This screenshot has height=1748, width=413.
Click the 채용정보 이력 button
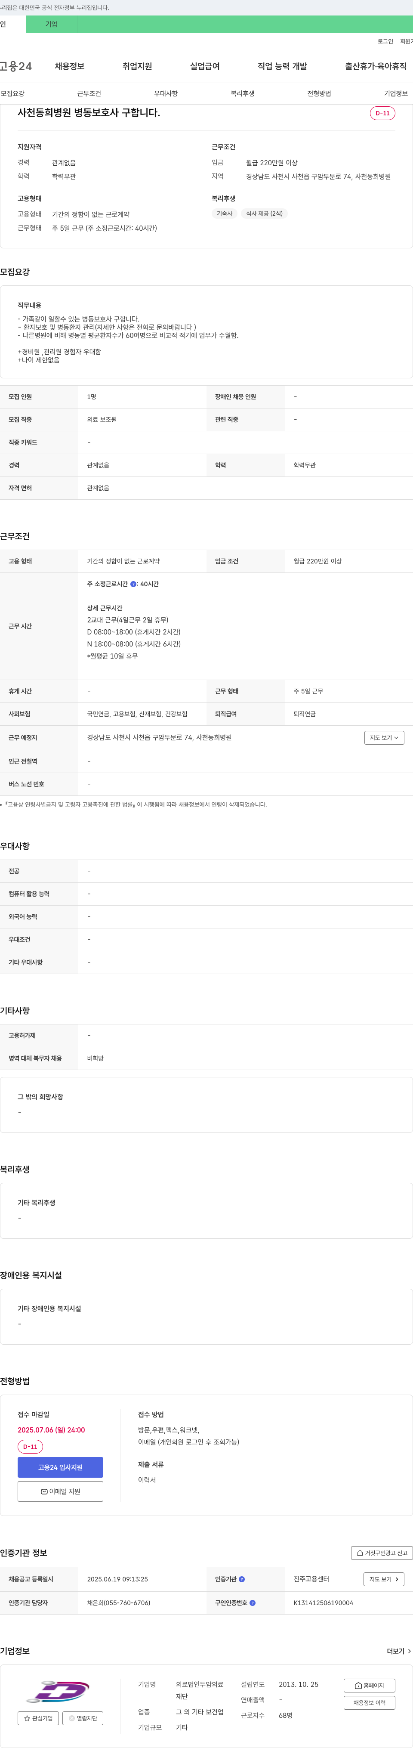tap(370, 1702)
